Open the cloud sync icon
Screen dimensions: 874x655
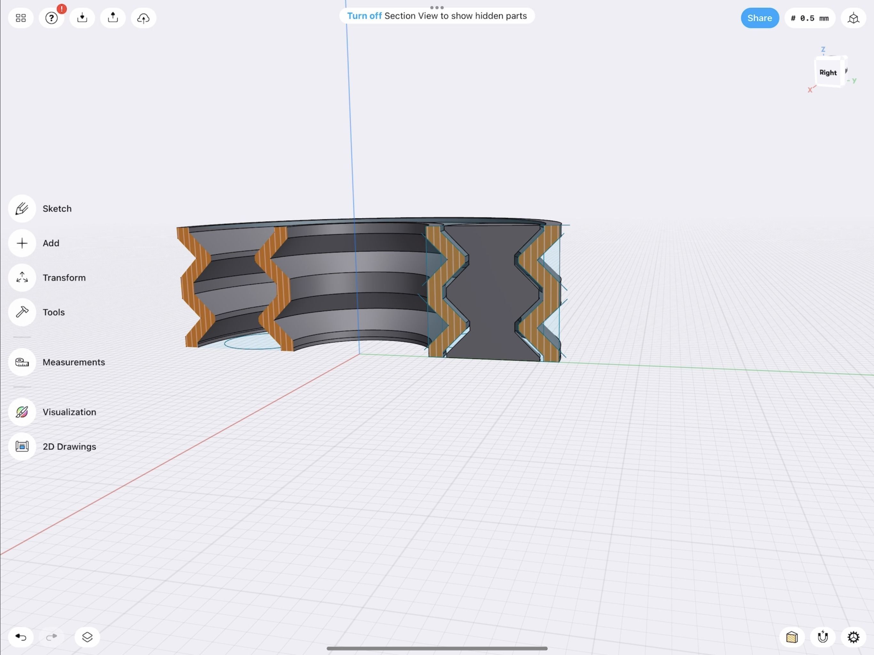(x=143, y=18)
